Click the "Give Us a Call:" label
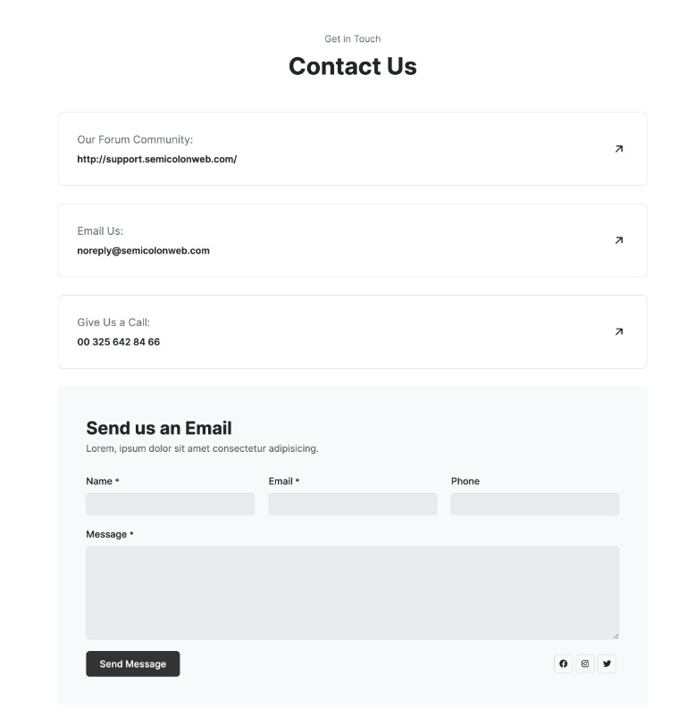The width and height of the screenshot is (695, 726). pyautogui.click(x=113, y=322)
